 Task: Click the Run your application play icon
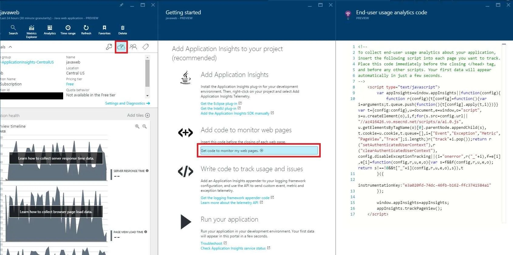(186, 222)
